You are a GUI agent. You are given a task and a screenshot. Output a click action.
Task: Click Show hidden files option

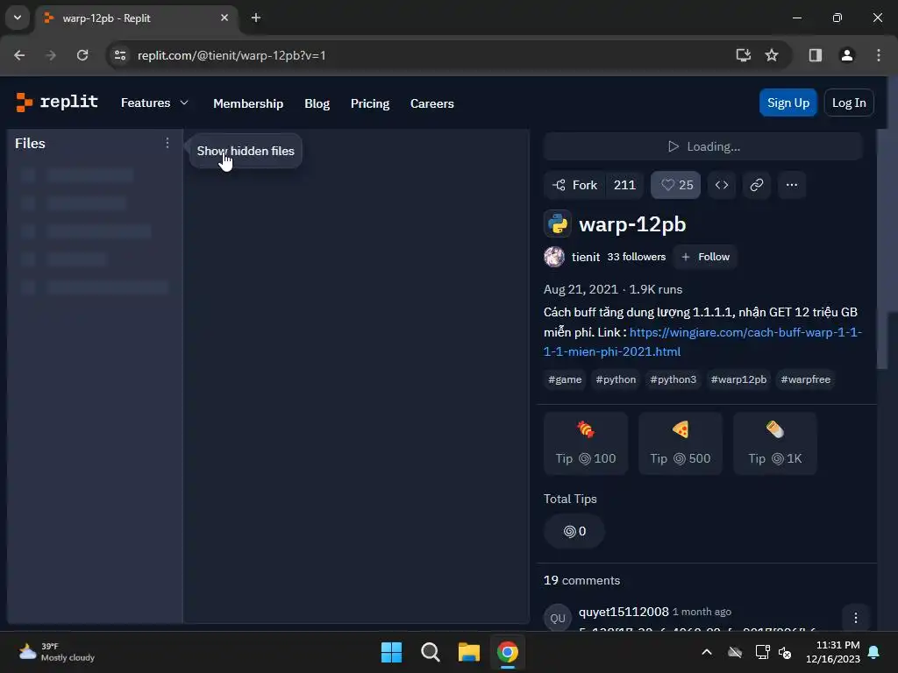pos(246,151)
